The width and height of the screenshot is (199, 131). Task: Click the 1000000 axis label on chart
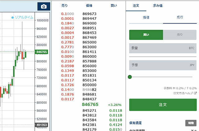(x=43, y=20)
